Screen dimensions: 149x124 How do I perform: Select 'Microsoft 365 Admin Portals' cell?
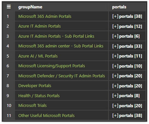61,16
